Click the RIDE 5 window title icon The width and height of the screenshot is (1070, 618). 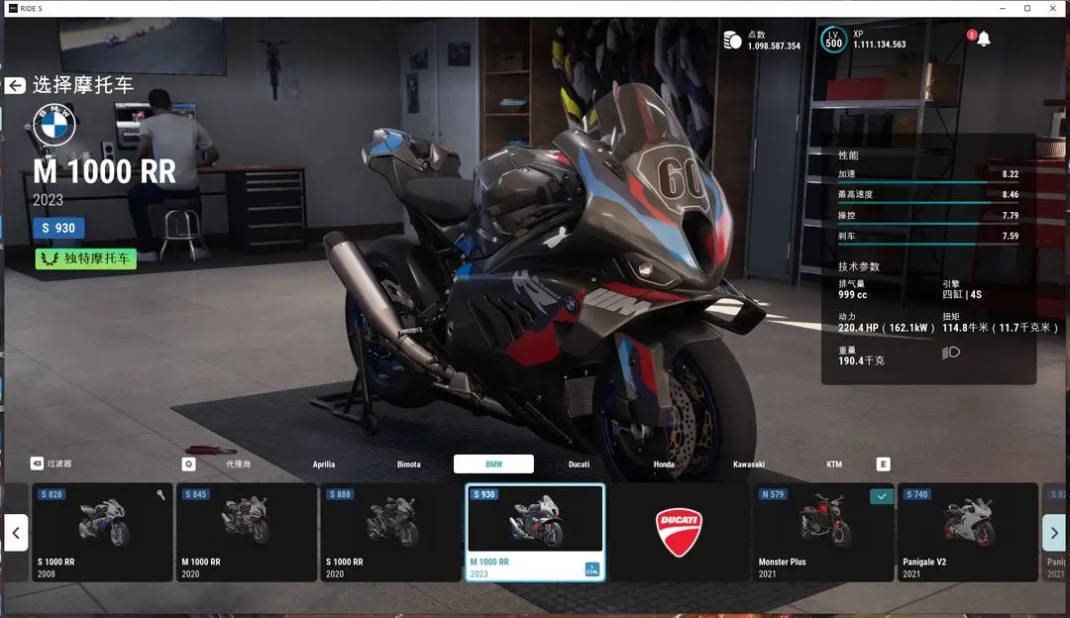click(x=13, y=8)
